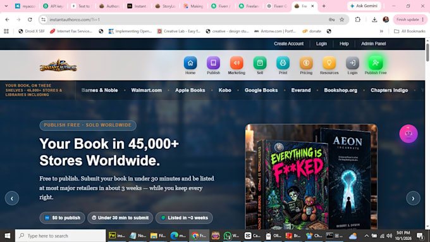Open the Pricing dollar icon

coord(306,63)
